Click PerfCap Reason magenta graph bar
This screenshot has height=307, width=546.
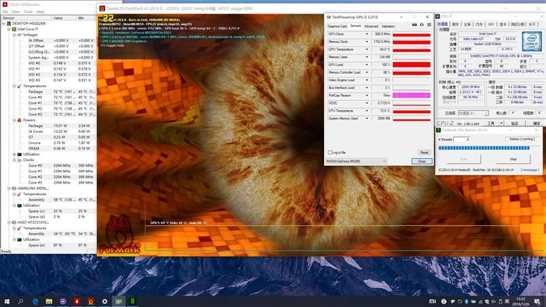[x=412, y=96]
